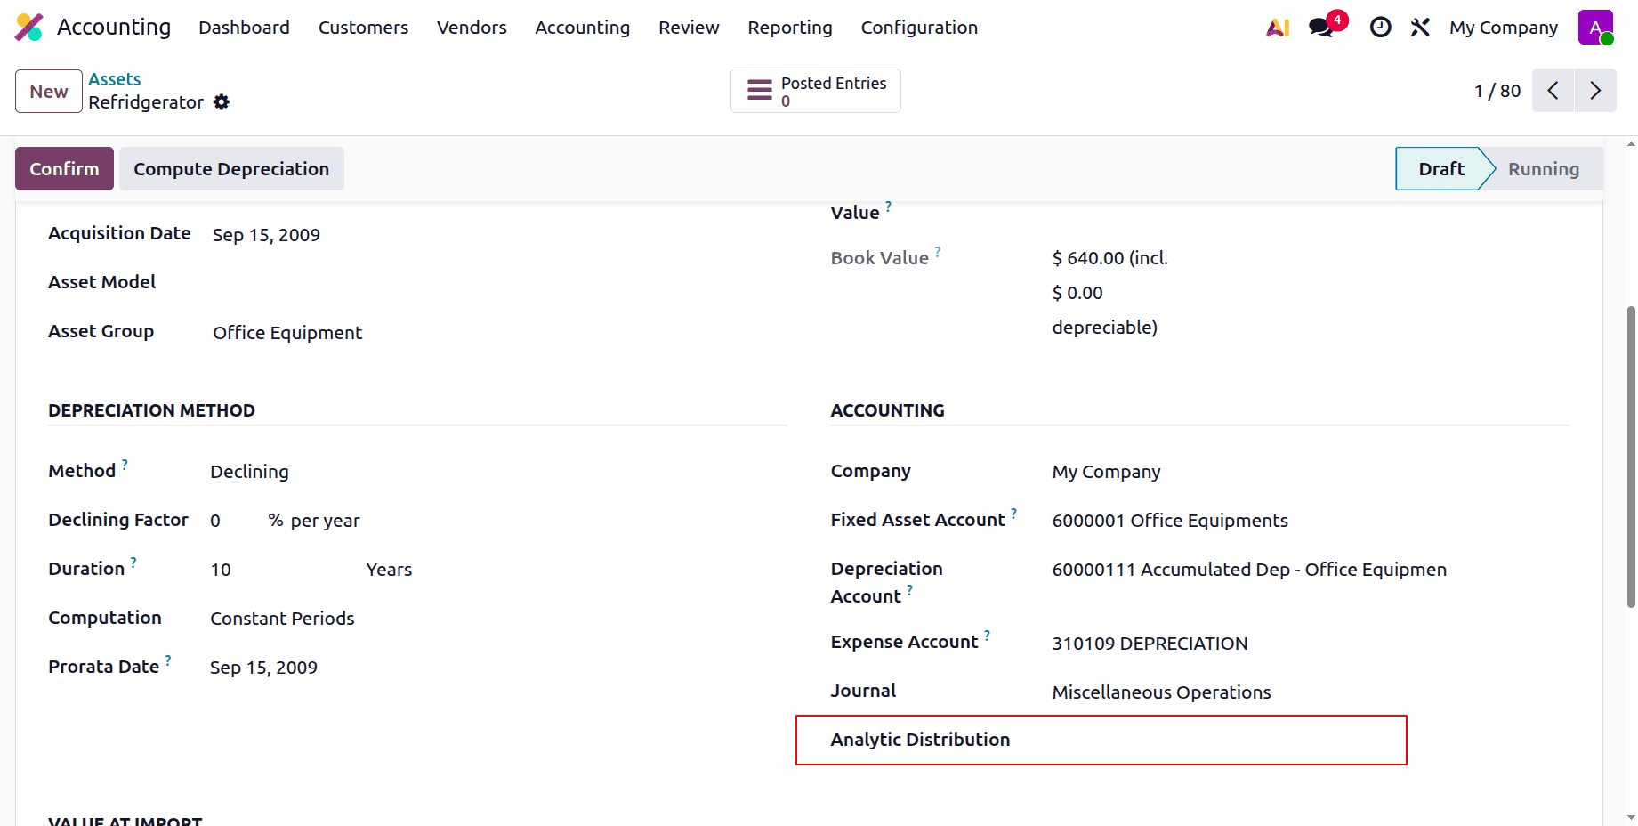Open the AI assistant icon
1638x826 pixels.
coord(1278,28)
